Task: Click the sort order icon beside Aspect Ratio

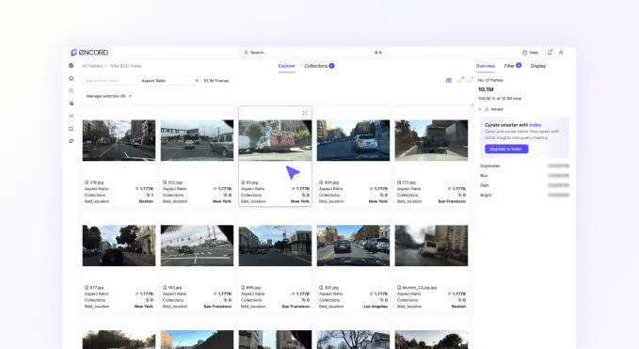Action: point(197,81)
